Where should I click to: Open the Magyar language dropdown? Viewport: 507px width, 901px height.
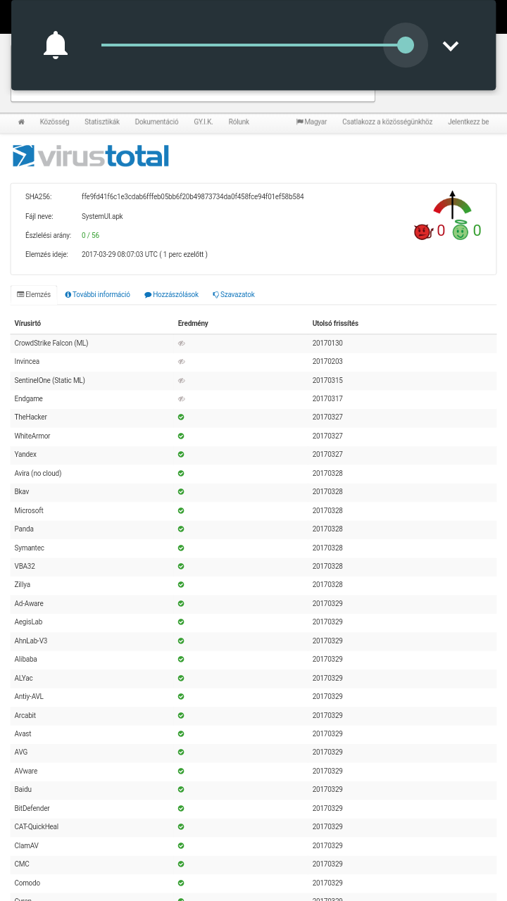tap(311, 122)
